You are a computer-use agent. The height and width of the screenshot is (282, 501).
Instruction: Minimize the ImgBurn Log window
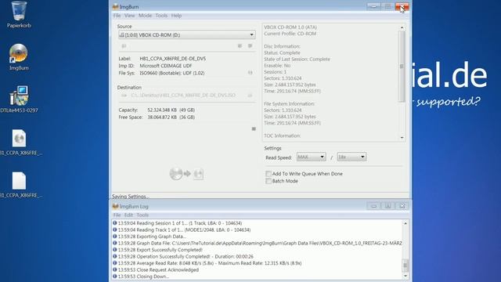pyautogui.click(x=373, y=206)
